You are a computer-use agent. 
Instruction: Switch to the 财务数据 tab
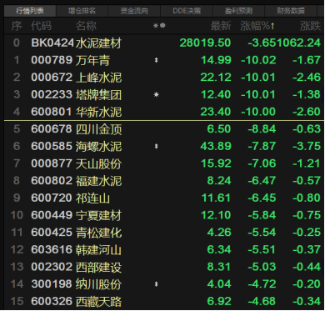coord(291,11)
